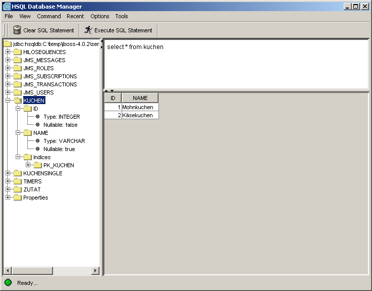Open the Tools menu
The image size is (372, 291).
coord(122,16)
